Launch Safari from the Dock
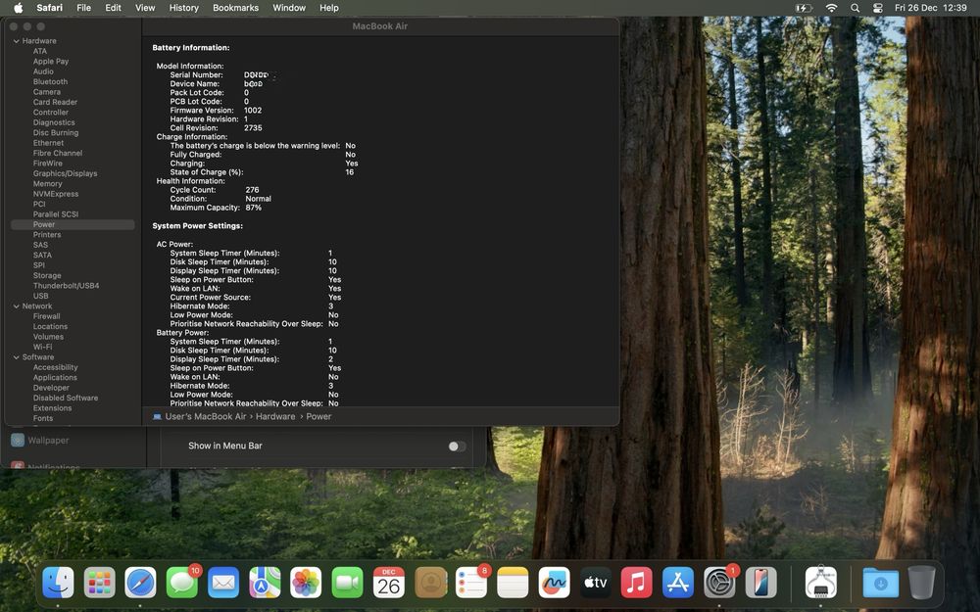 point(140,583)
